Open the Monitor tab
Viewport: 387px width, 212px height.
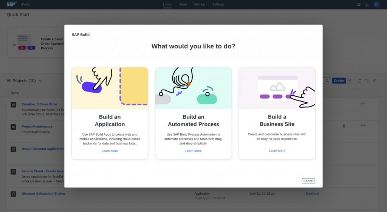pos(200,5)
